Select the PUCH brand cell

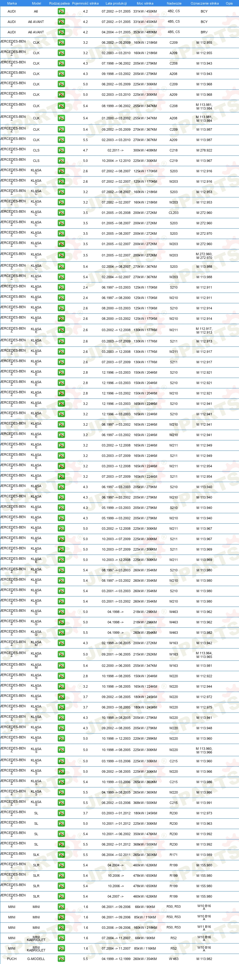[12, 959]
